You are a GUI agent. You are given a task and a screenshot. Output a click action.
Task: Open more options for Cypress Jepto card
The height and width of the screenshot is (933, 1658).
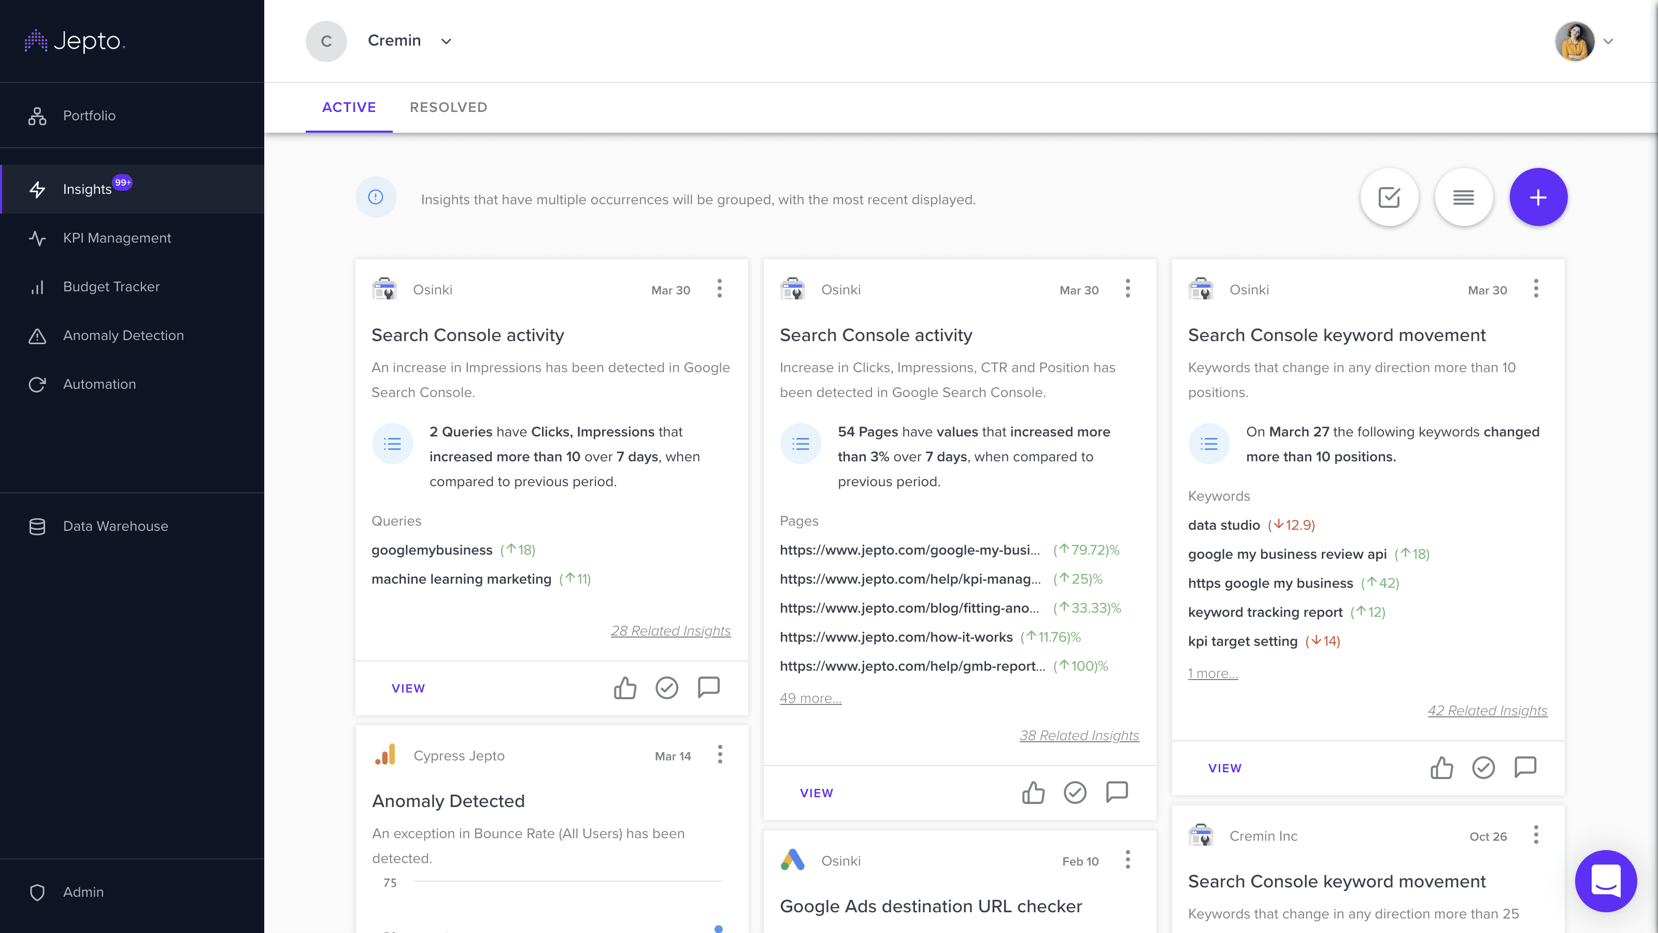tap(720, 754)
